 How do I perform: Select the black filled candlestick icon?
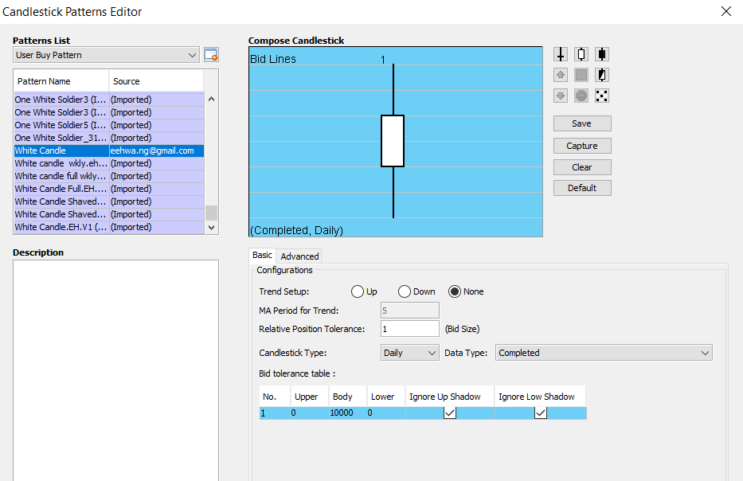pos(602,54)
